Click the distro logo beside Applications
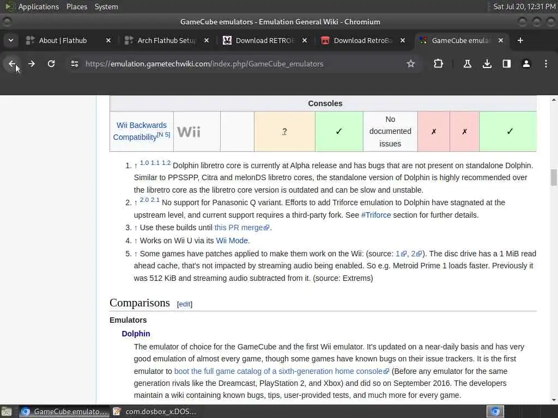 pos(10,7)
